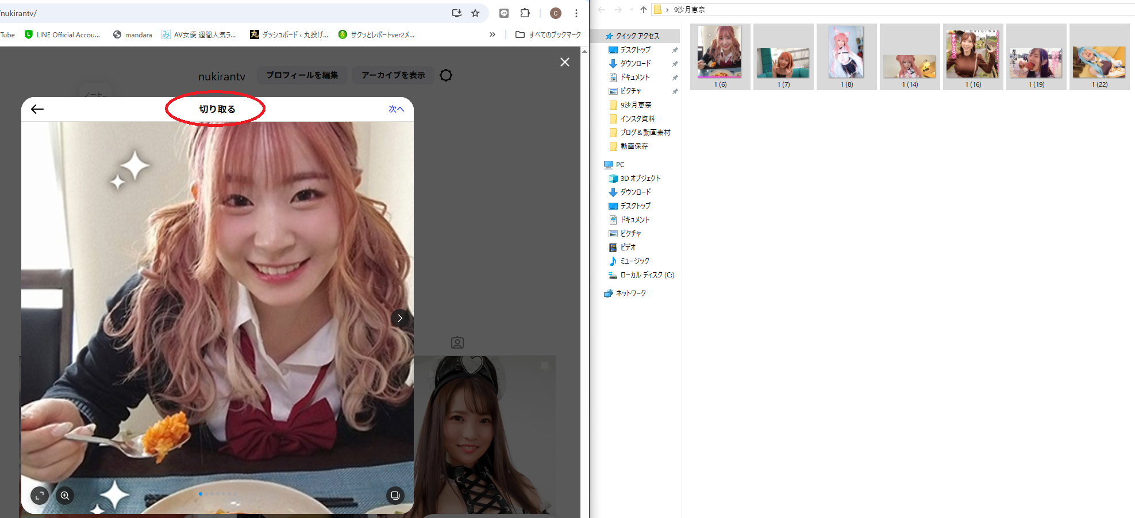
Task: Open the crop aspect ratio selector icon
Action: tap(40, 496)
